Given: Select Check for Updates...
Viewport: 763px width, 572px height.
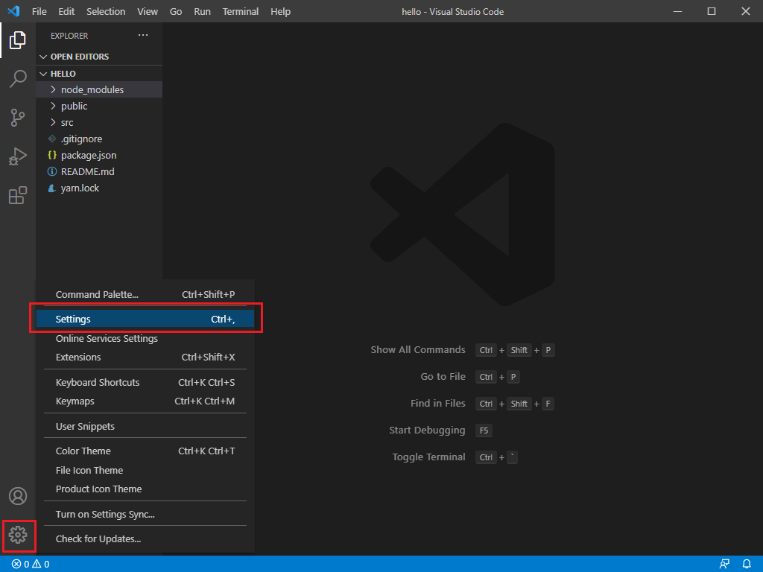Looking at the screenshot, I should pyautogui.click(x=145, y=539).
